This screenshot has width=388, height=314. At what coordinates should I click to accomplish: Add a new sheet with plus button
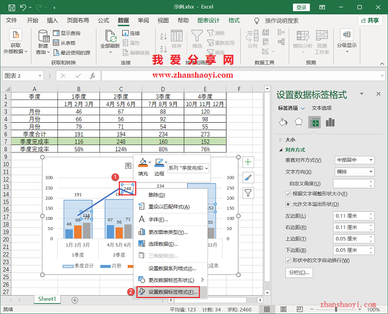tap(75, 300)
